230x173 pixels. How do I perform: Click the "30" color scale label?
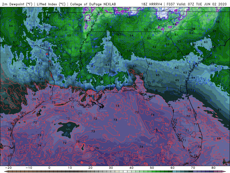pos(111,168)
